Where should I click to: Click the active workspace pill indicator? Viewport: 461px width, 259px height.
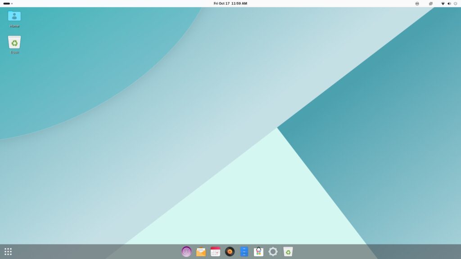(x=6, y=3)
